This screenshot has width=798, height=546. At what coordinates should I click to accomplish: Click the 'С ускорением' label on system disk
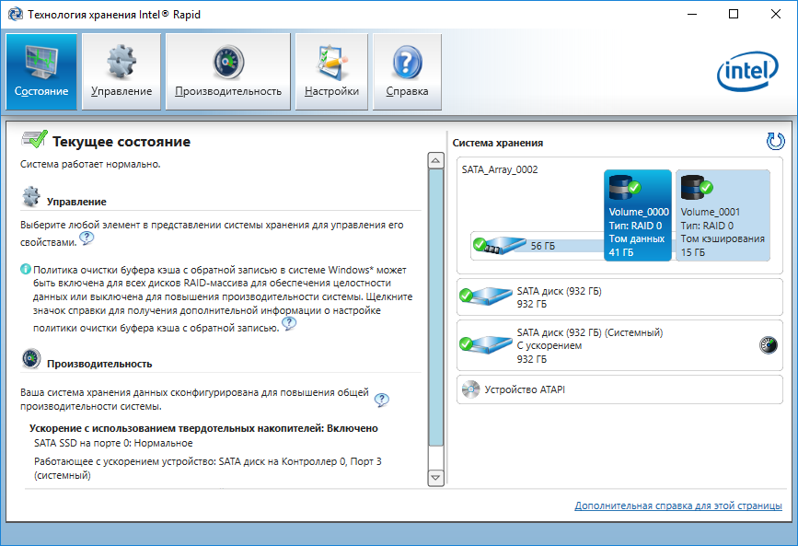coord(549,345)
